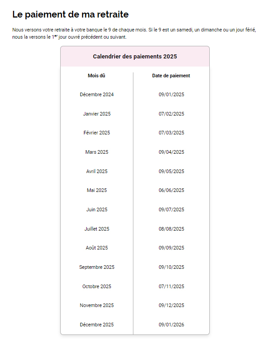Click the "Septembre 2025" month cell

97,267
